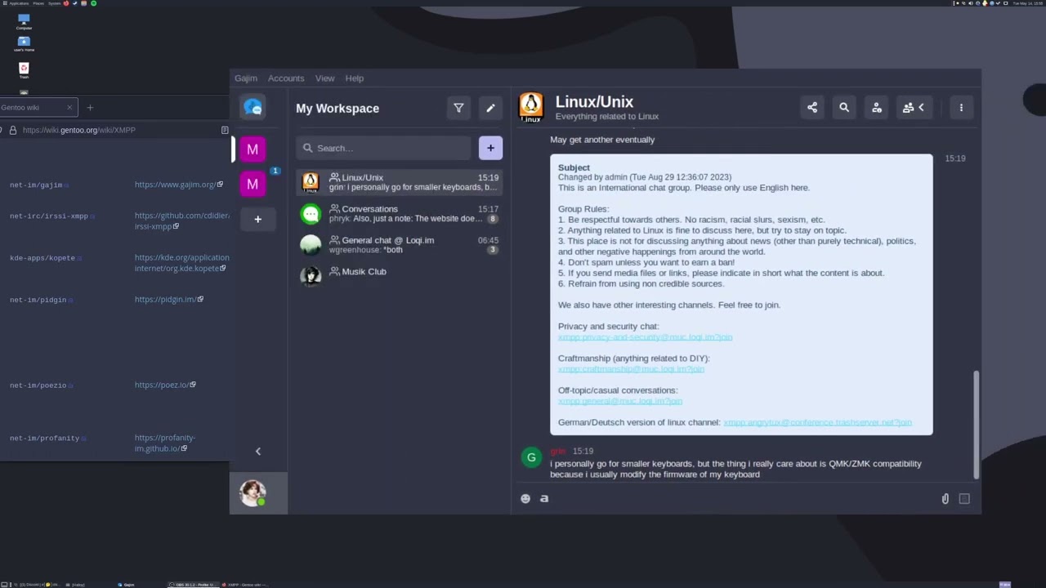Click the unread badge 3 on General chat

492,250
